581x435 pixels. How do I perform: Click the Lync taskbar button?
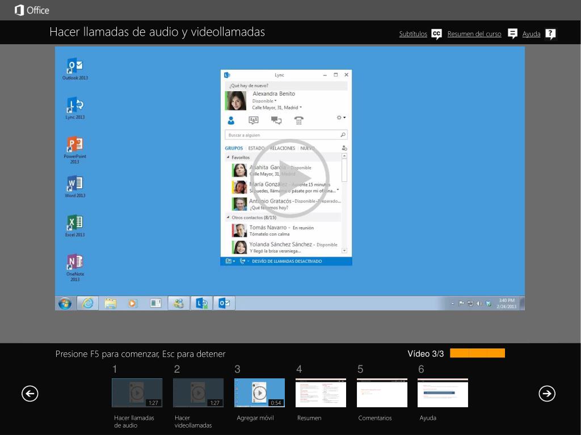pos(201,304)
